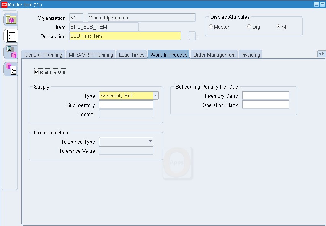This screenshot has height=226, width=326.
Task: Click the Oracle logo in the title bar
Action: (4, 4)
